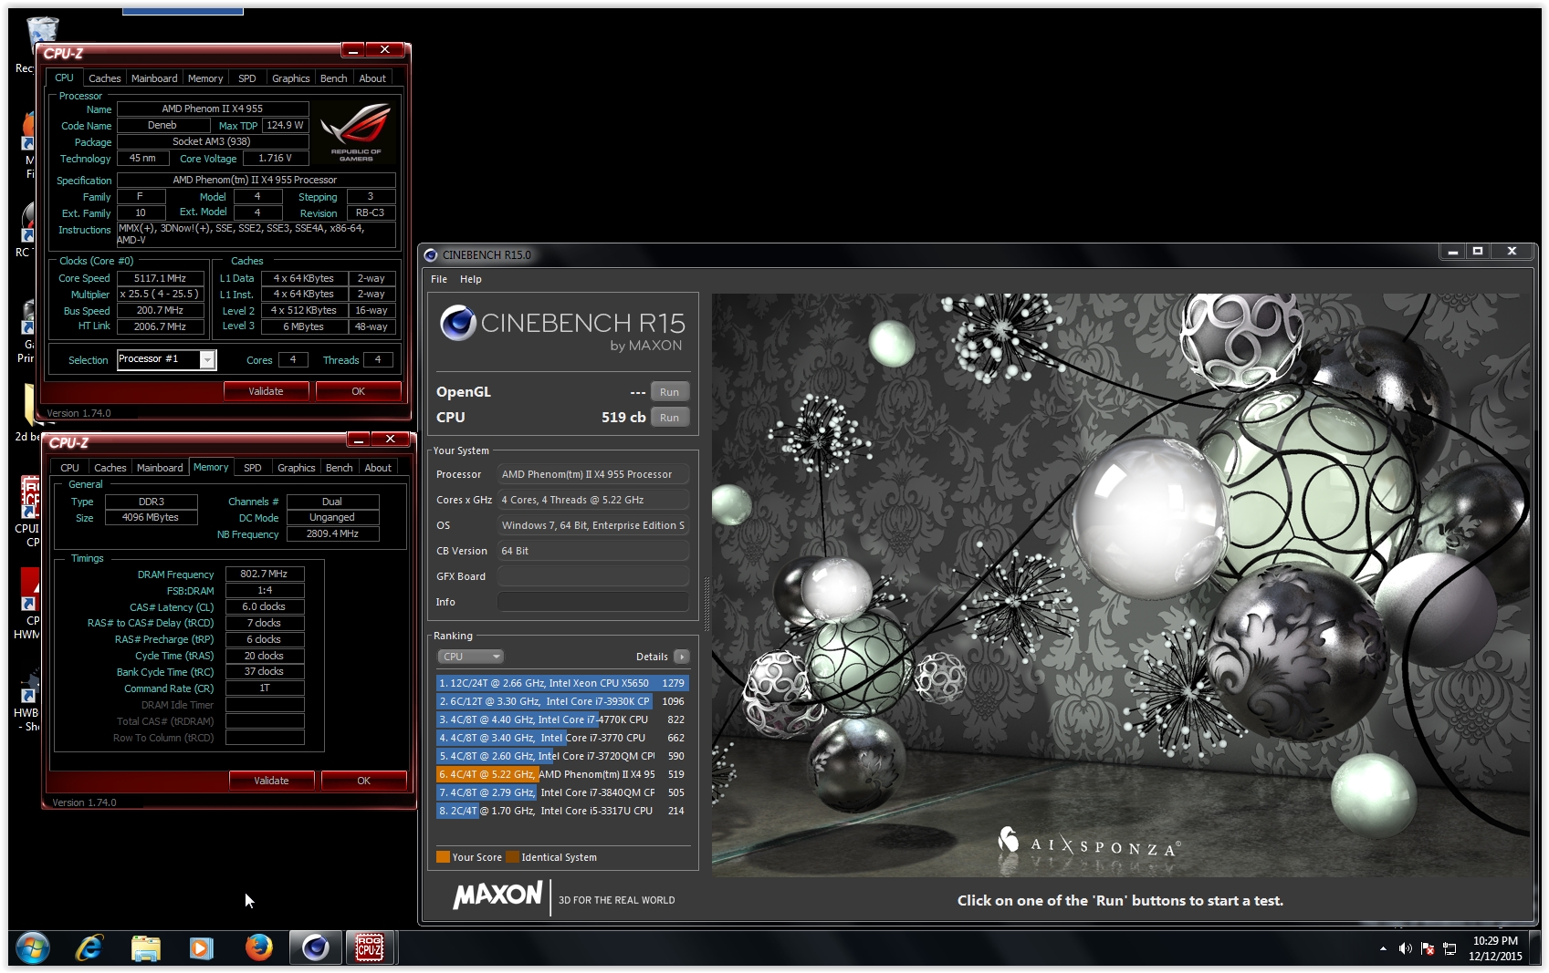Click the Core Speed value 5117.1 MHz
Image resolution: width=1549 pixels, height=973 pixels.
160,278
